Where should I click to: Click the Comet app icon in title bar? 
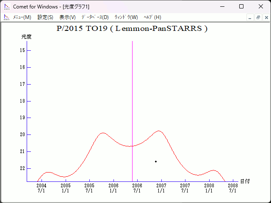tap(7, 6)
